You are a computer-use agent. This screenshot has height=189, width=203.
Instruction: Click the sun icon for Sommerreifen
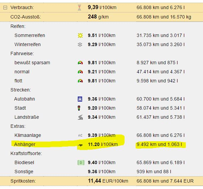coord(80,35)
